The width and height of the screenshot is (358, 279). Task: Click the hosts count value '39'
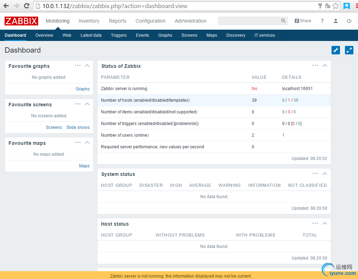pos(254,100)
